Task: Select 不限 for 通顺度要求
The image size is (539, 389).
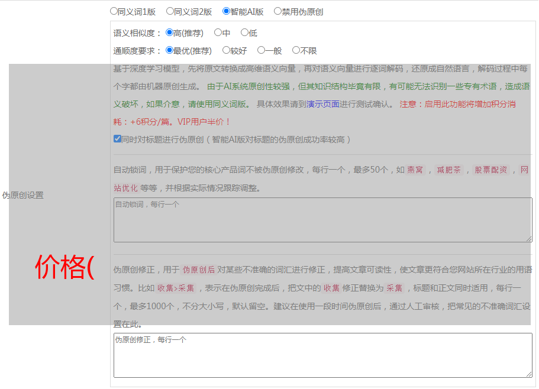Action: pos(296,51)
